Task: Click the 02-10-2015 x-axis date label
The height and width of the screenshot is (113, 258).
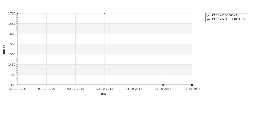Action: pyautogui.click(x=76, y=89)
